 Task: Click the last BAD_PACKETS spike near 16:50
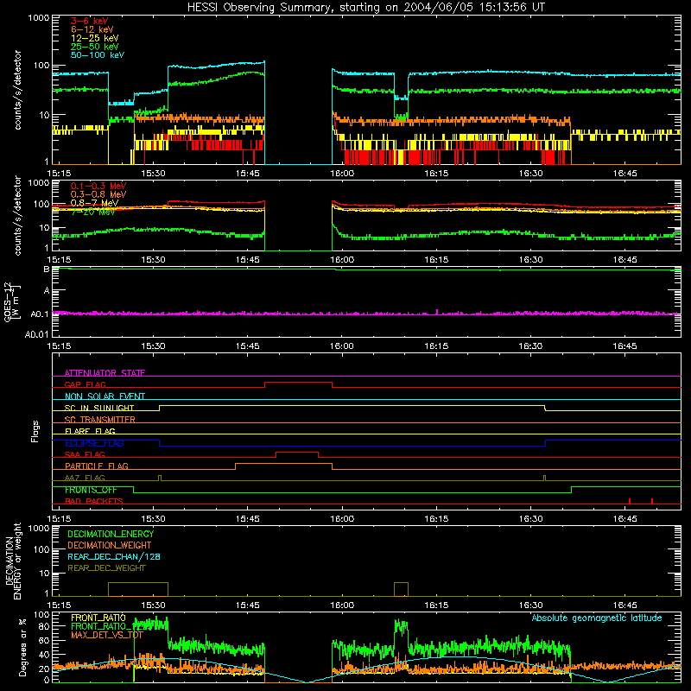652,501
